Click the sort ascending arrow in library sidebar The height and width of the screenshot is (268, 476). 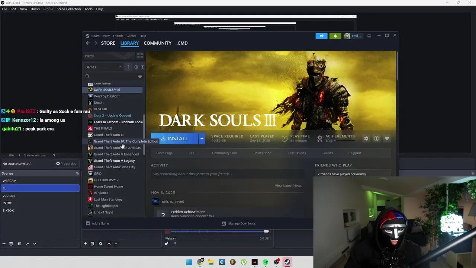[128, 67]
